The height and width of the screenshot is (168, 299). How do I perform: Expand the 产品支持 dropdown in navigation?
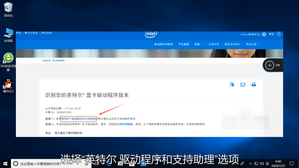tap(253, 44)
